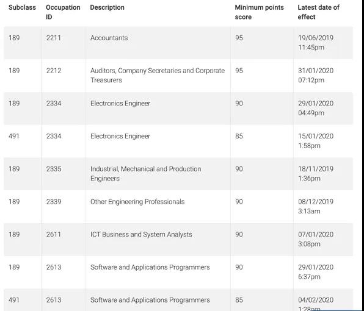Click Auditors, Company Secretaries and Corporate Treasurers
This screenshot has width=364, height=311.
(x=158, y=76)
